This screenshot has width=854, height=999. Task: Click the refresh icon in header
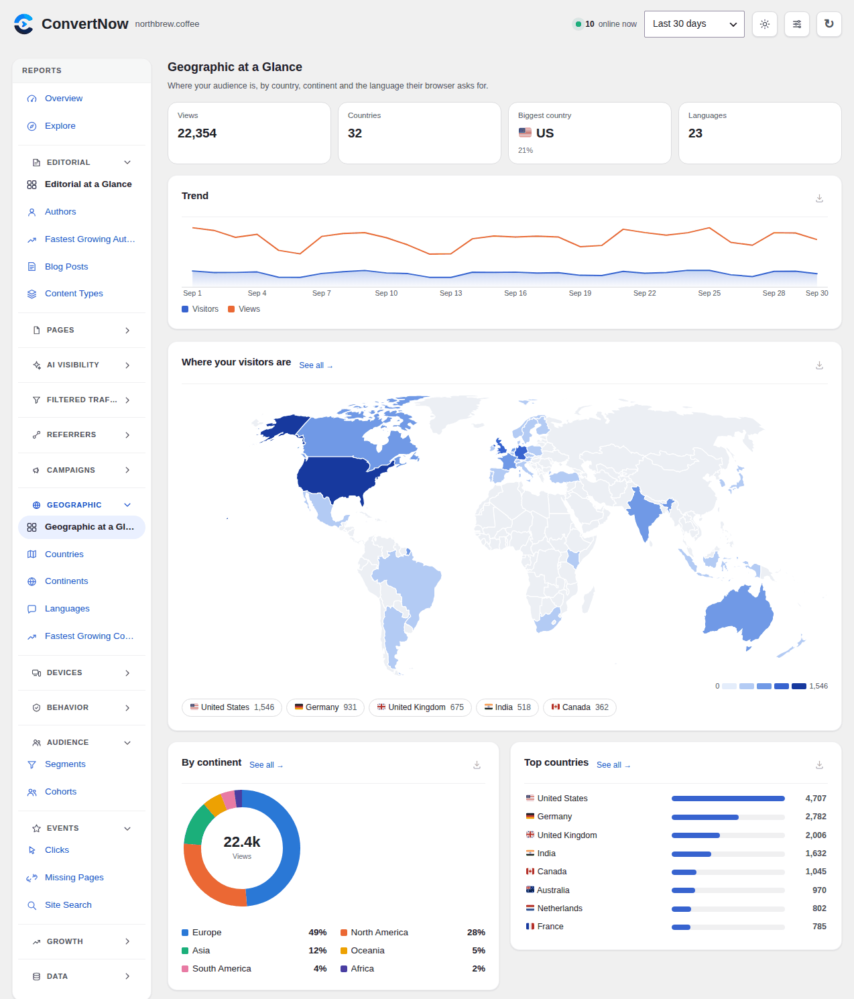coord(829,24)
